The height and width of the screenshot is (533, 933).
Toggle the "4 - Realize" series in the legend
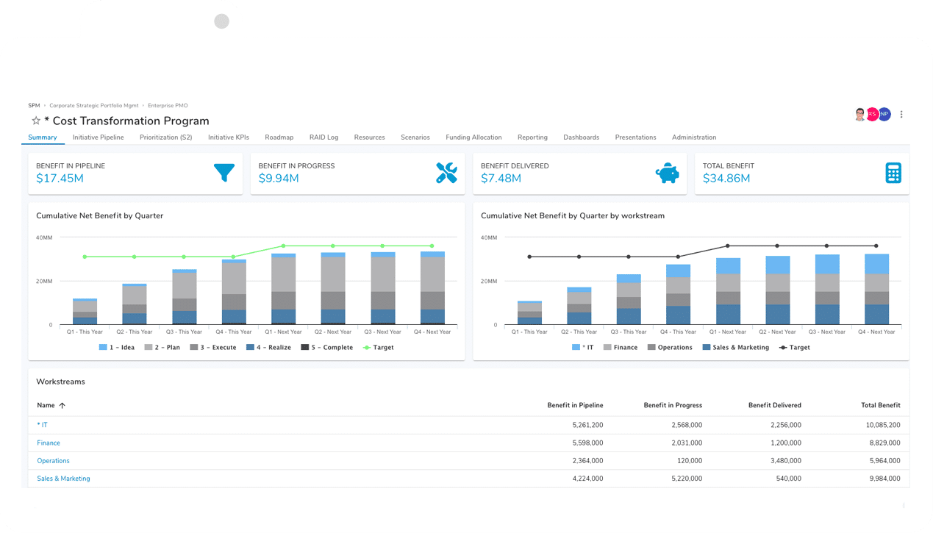pyautogui.click(x=273, y=347)
